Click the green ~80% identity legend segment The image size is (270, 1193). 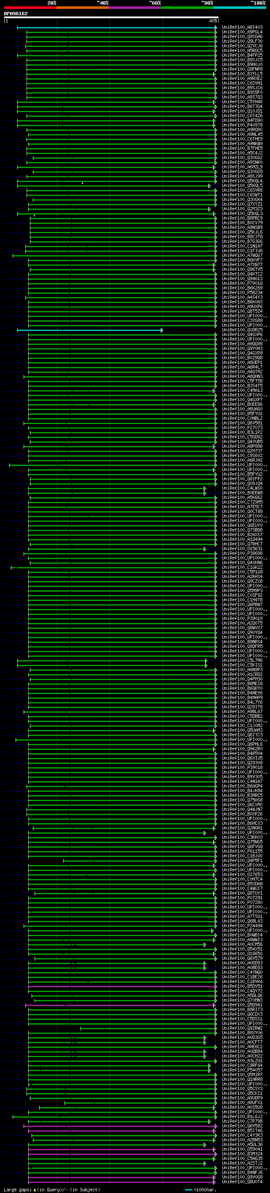(187, 8)
